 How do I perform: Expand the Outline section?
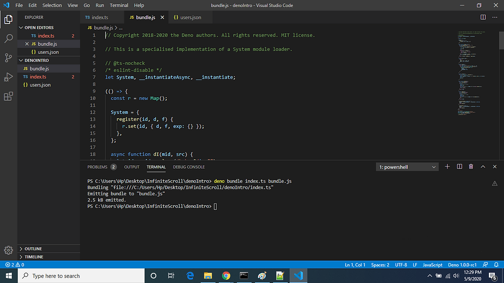pos(48,249)
